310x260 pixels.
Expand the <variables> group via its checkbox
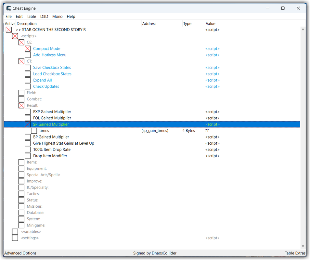tap(15, 232)
